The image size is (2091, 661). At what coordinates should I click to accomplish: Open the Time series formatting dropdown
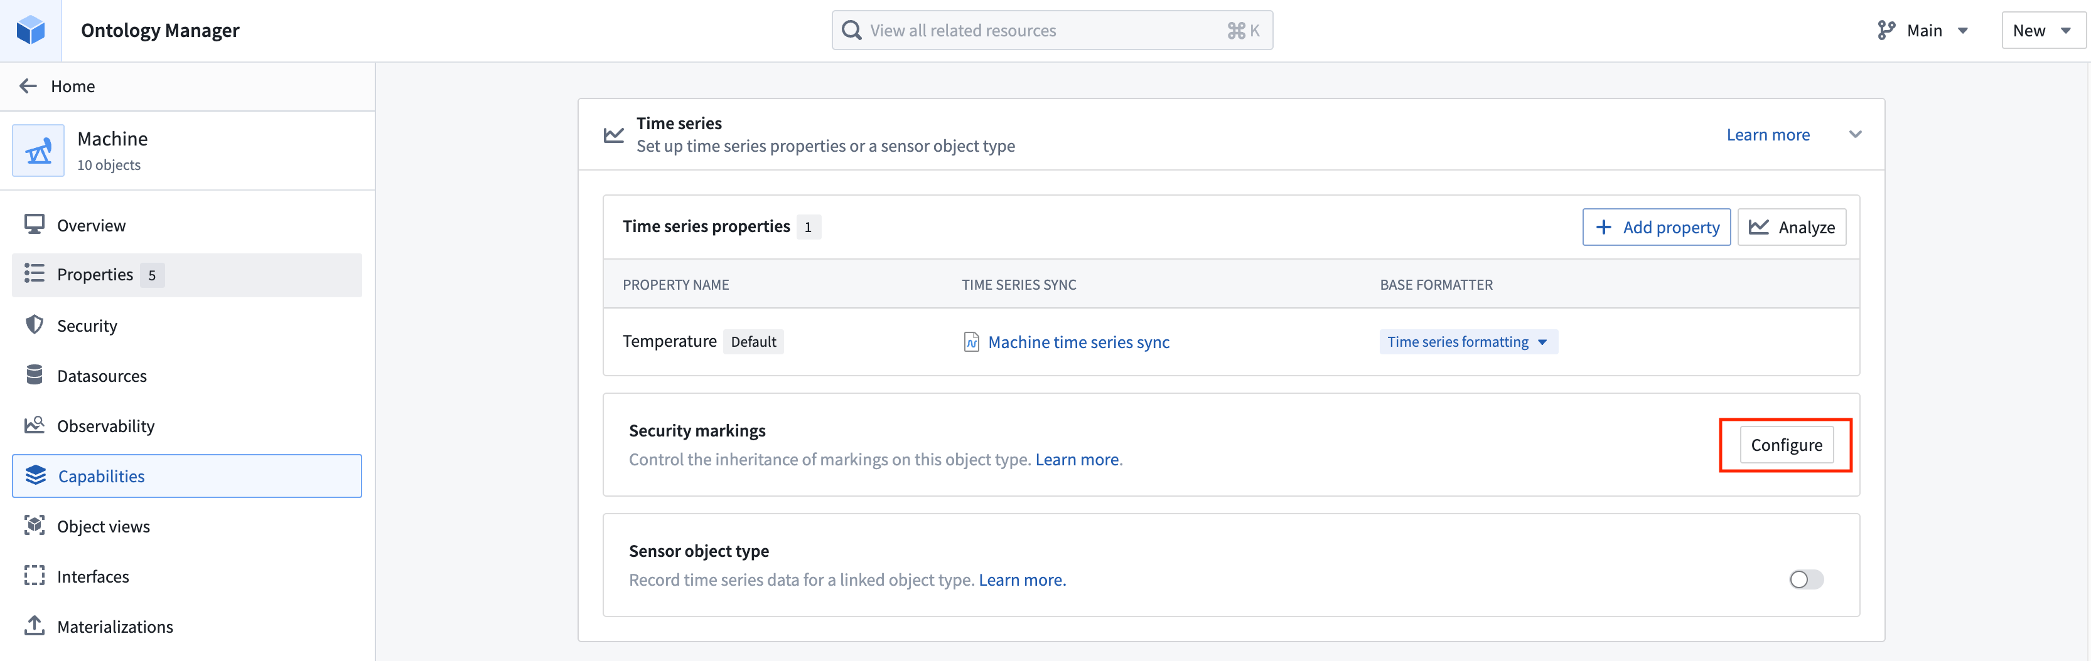click(1468, 341)
